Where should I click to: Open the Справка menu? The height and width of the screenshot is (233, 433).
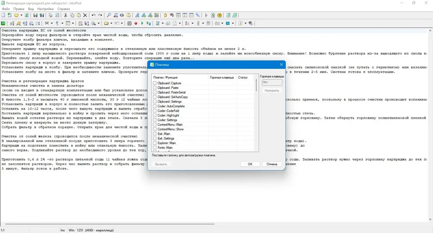(64, 9)
